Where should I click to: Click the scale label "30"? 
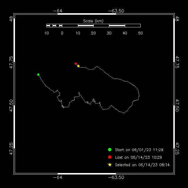(109, 33)
